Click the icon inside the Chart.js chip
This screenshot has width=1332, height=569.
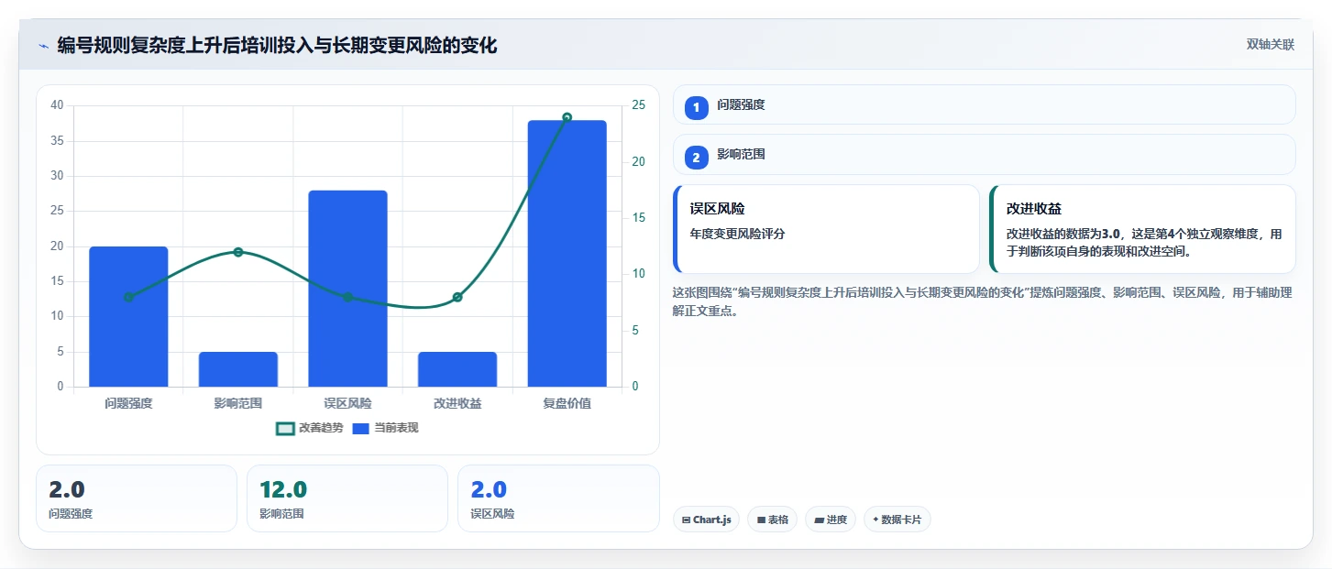(686, 520)
